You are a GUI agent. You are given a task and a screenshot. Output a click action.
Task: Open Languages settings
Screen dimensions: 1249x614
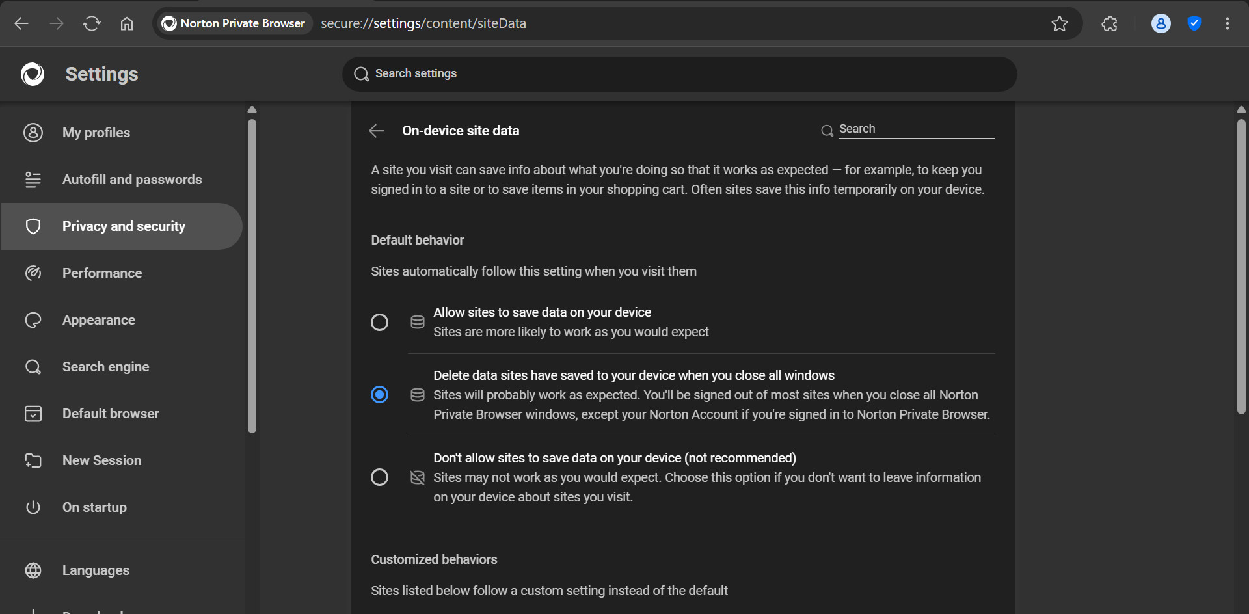pyautogui.click(x=122, y=570)
